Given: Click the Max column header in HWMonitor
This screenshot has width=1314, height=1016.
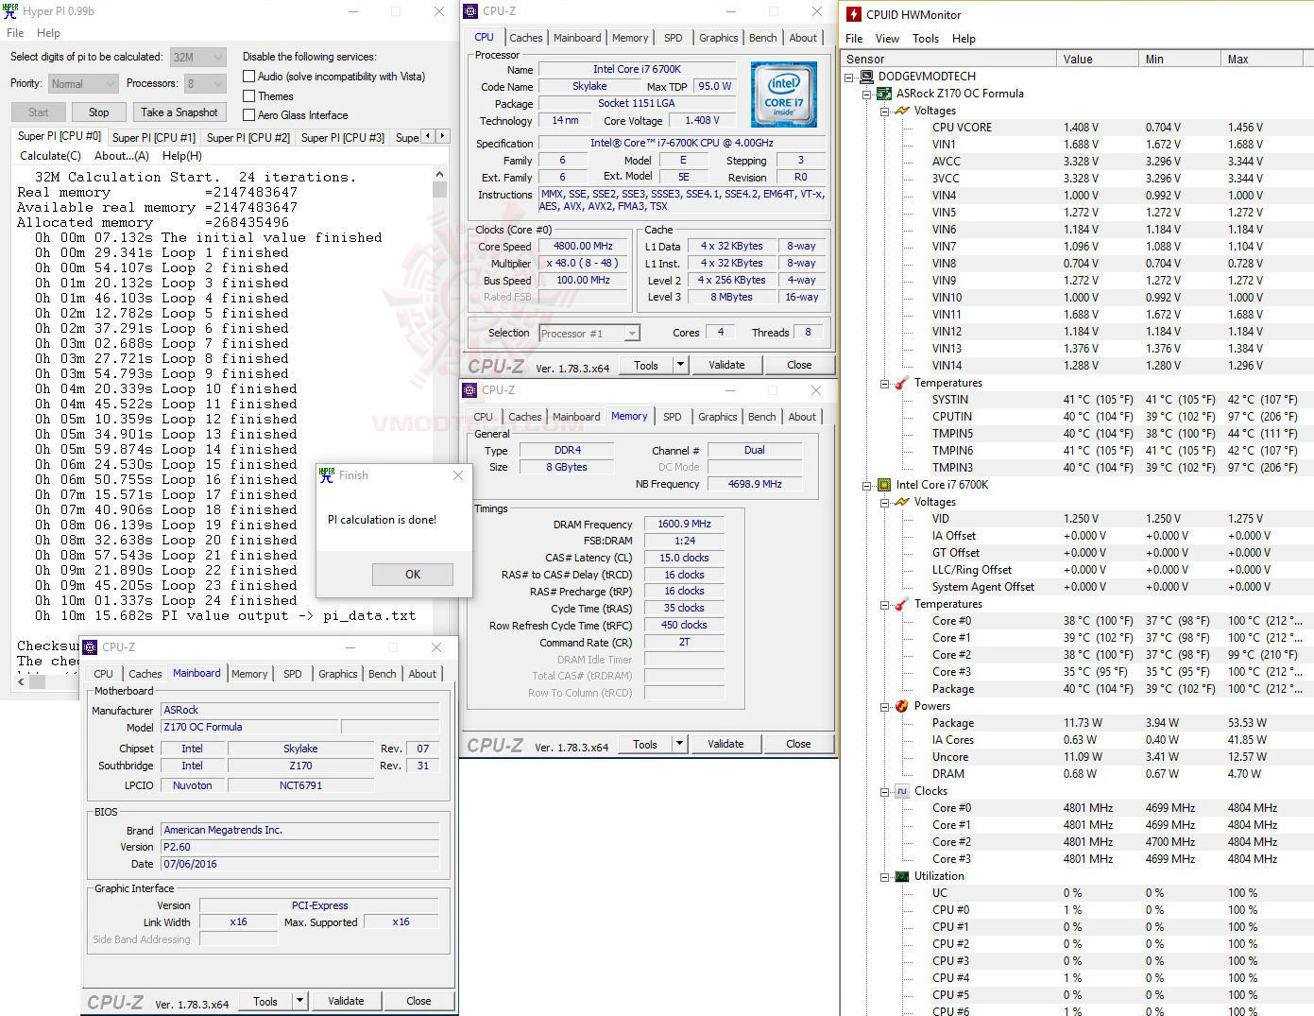Looking at the screenshot, I should tap(1262, 59).
